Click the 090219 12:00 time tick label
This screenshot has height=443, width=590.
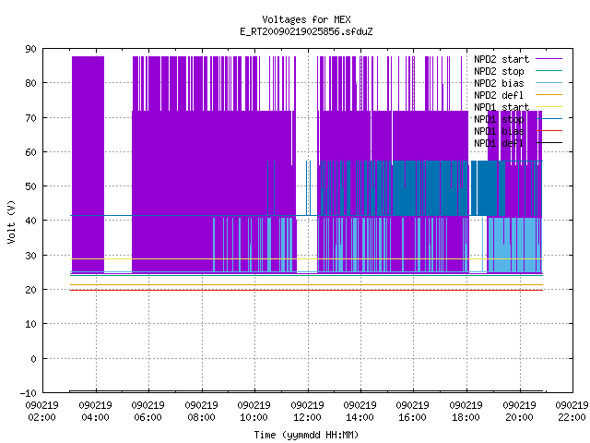307,412
